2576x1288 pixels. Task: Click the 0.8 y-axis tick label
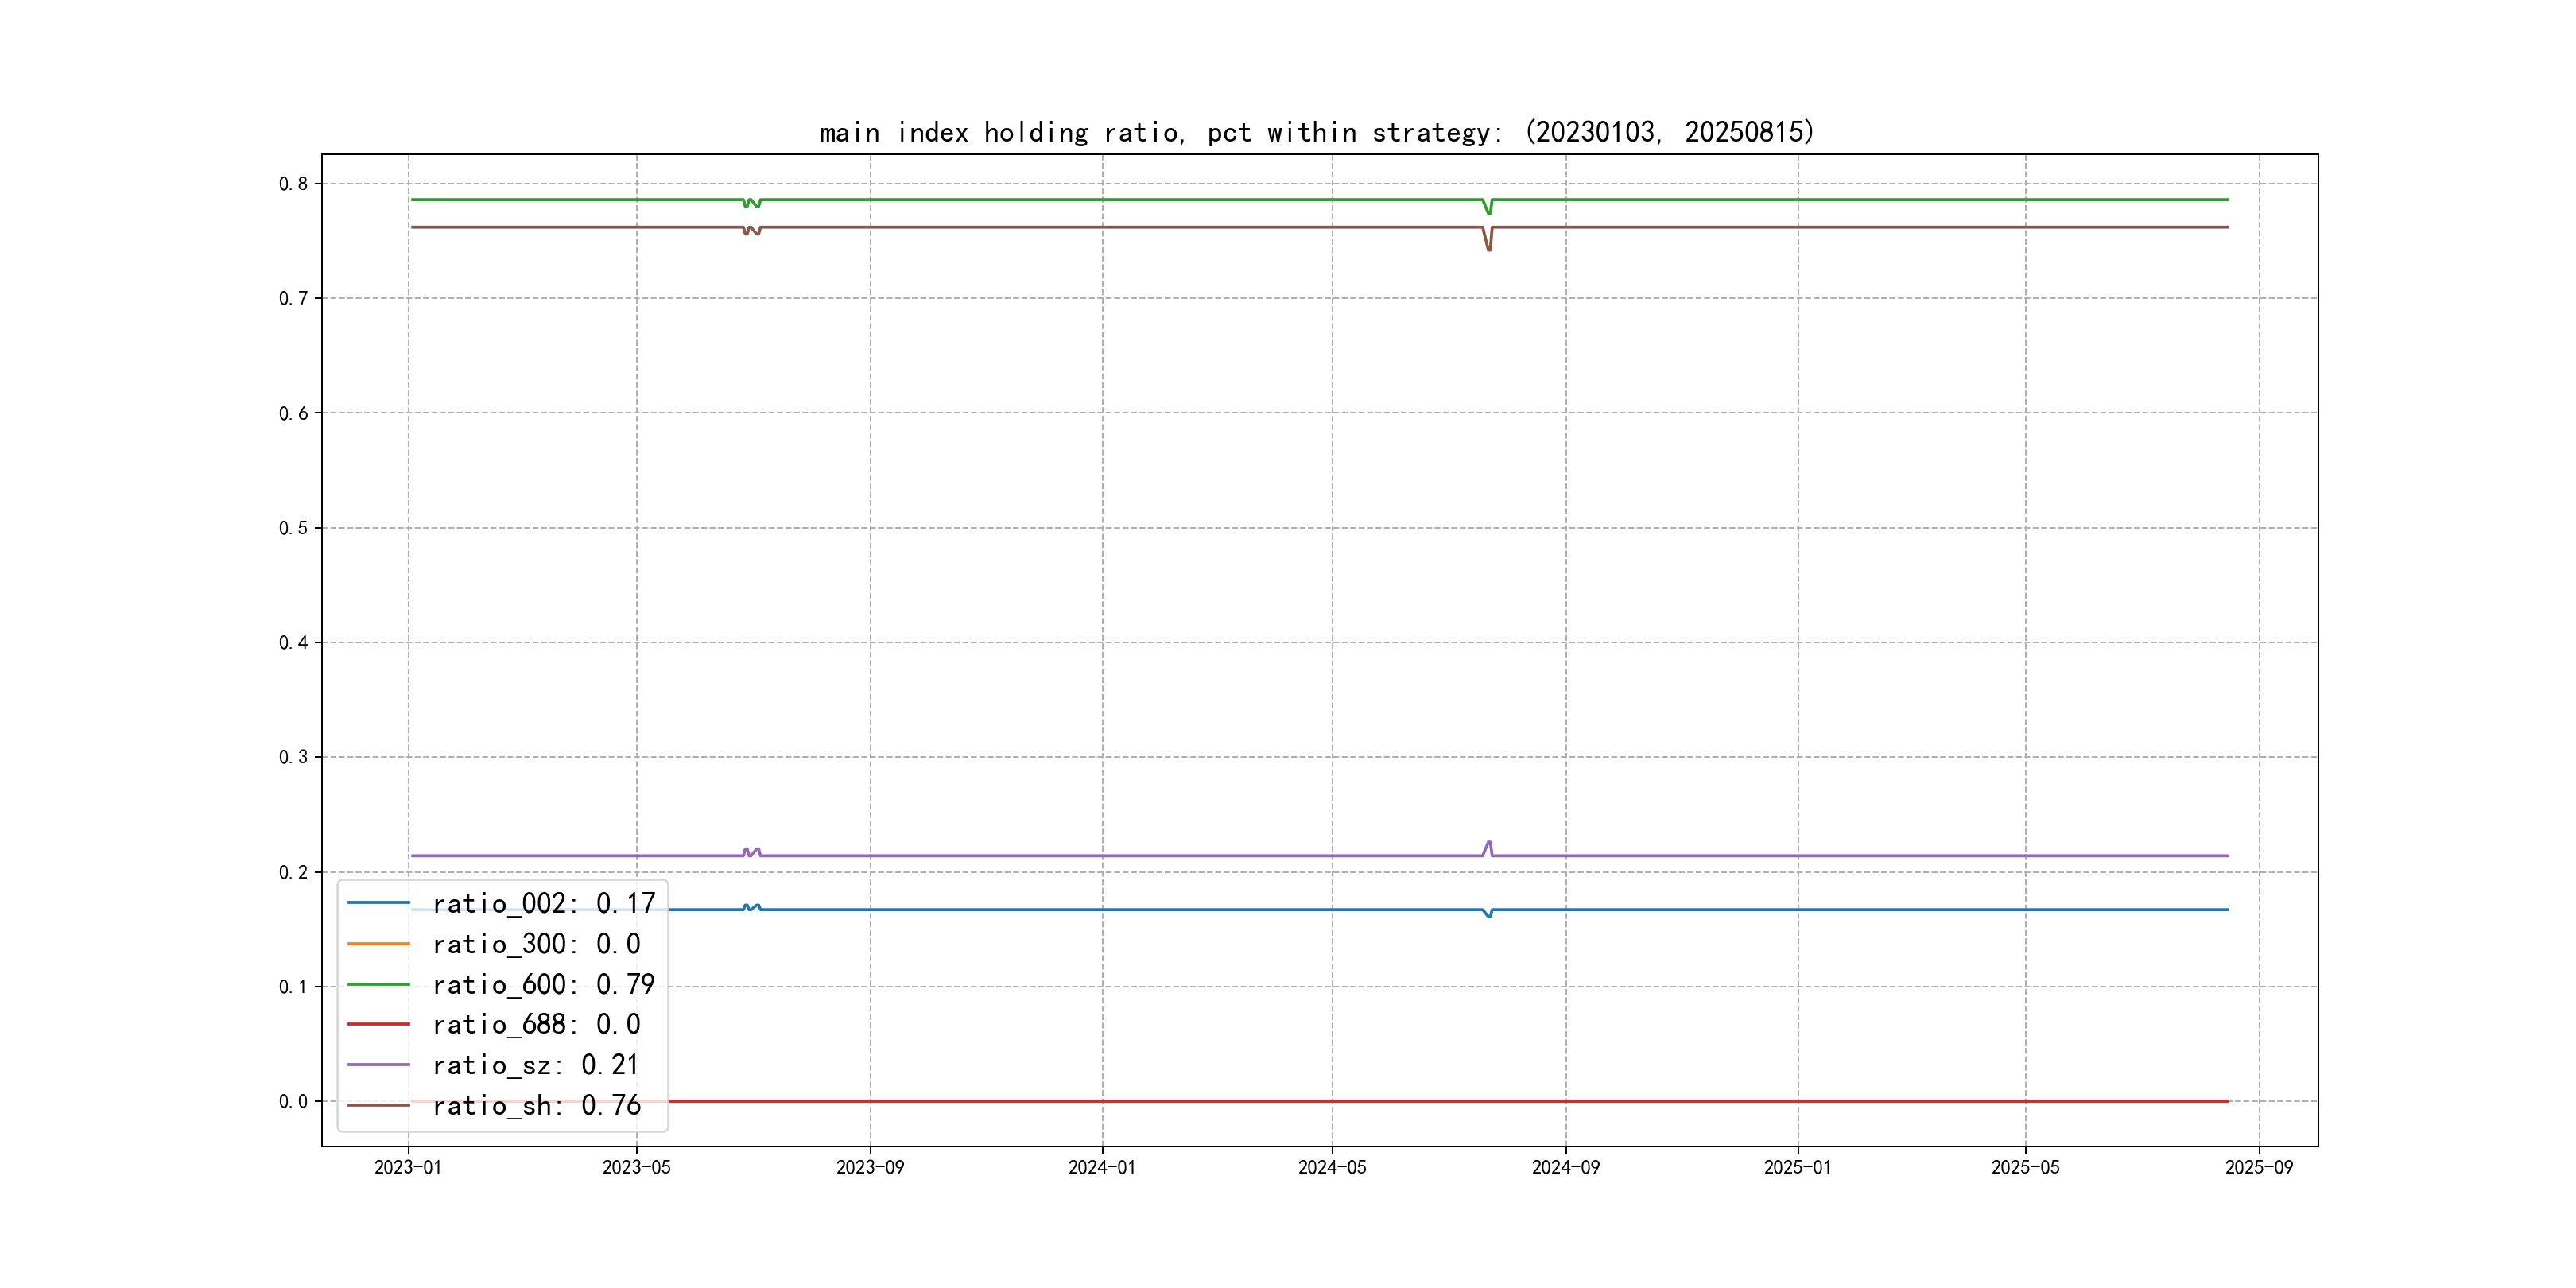click(293, 184)
